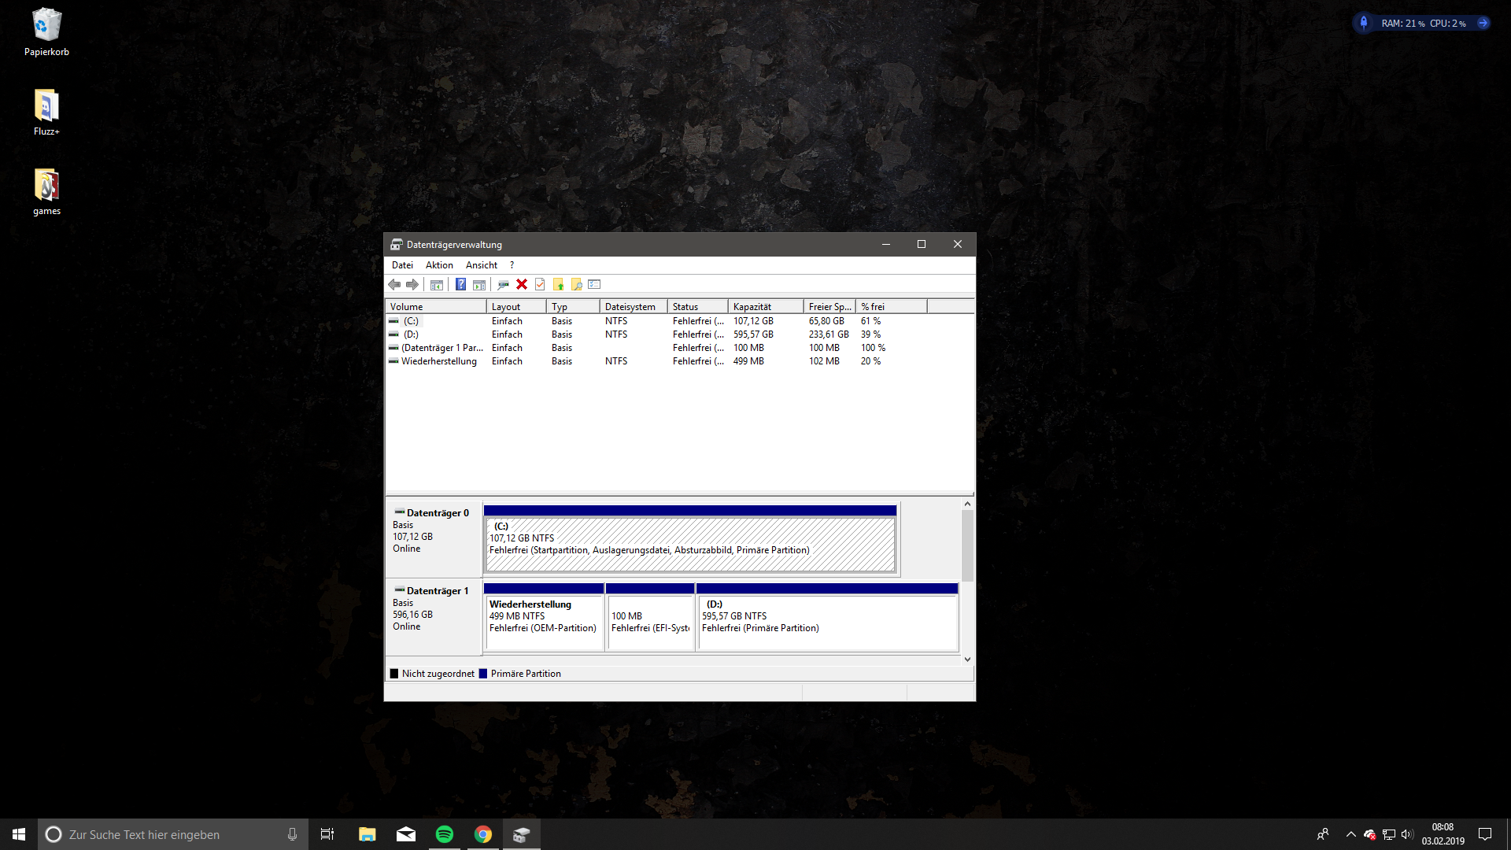Image resolution: width=1511 pixels, height=850 pixels.
Task: Open the Datei menu
Action: pyautogui.click(x=402, y=265)
